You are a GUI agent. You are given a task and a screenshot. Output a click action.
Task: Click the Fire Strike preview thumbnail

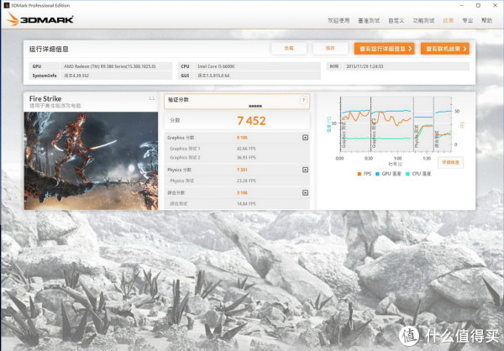[91, 160]
